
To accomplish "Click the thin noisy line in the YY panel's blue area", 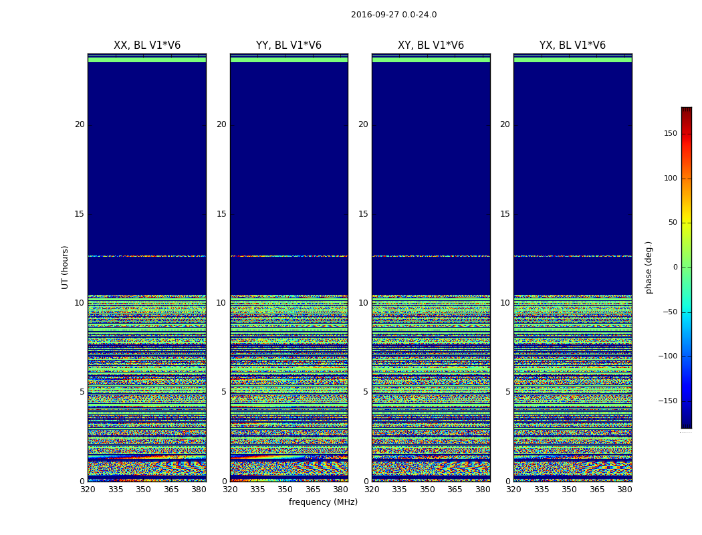I will pos(288,255).
